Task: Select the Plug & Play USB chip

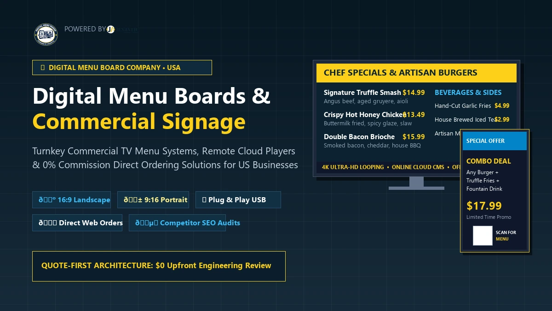Action: (x=238, y=200)
